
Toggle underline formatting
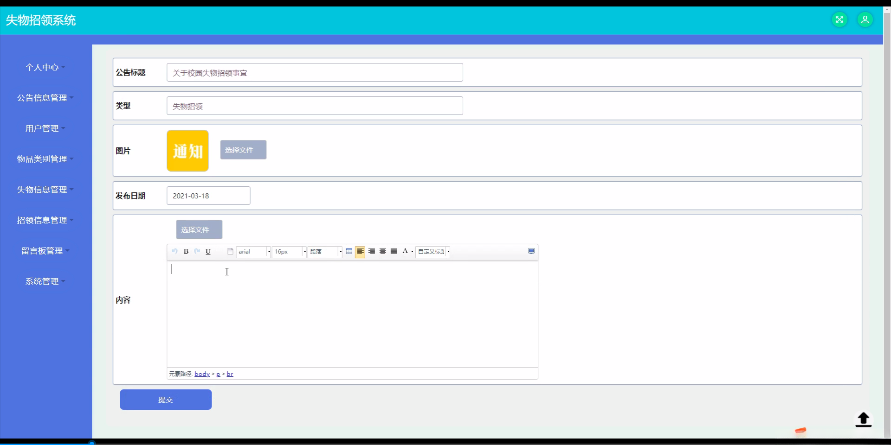pyautogui.click(x=208, y=251)
